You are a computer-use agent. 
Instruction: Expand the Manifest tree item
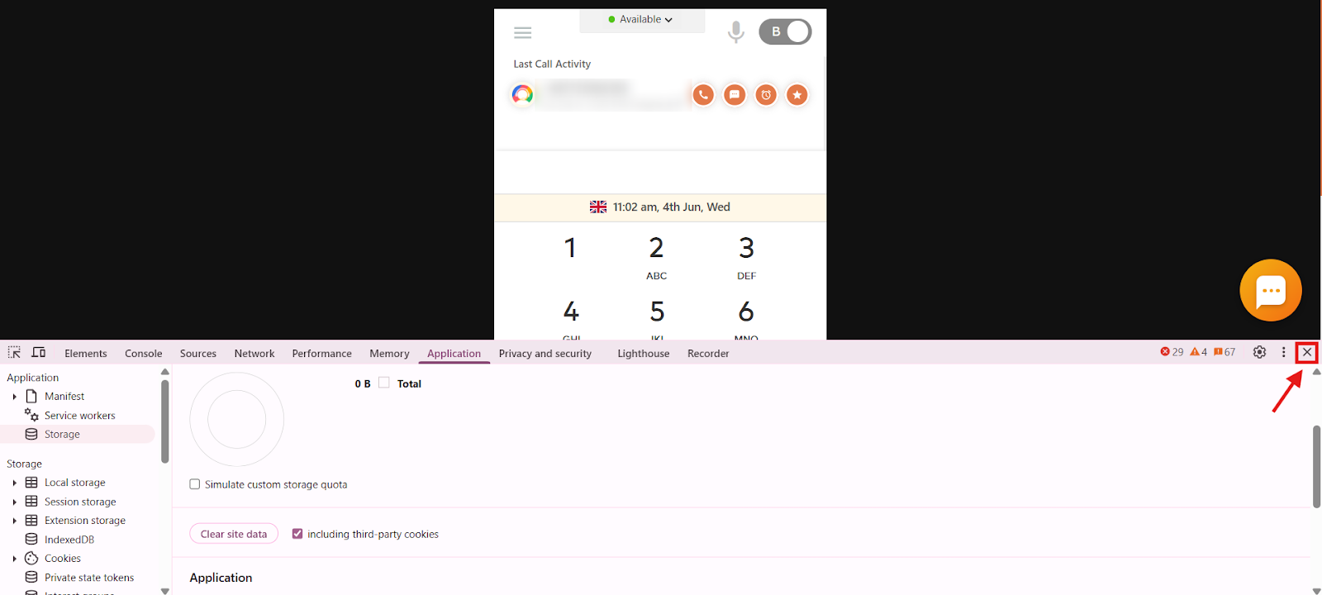pyautogui.click(x=15, y=397)
